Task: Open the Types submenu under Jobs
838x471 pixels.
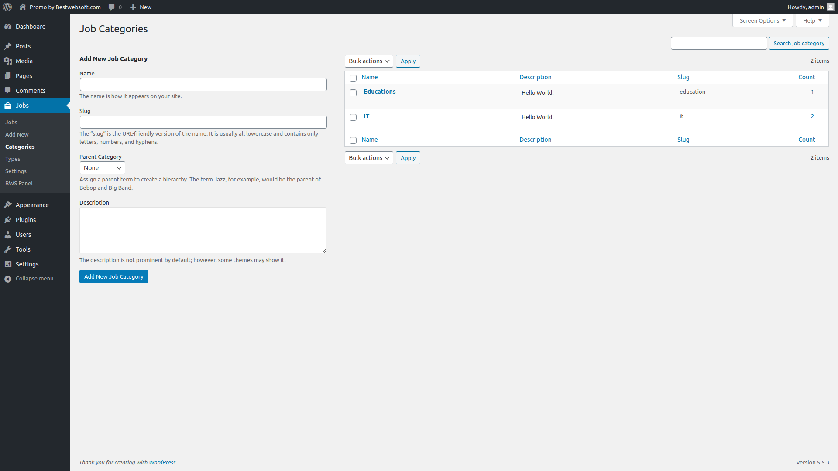Action: (x=13, y=159)
